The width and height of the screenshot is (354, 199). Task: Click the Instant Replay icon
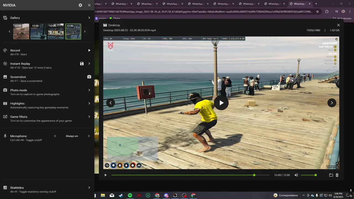[5, 64]
